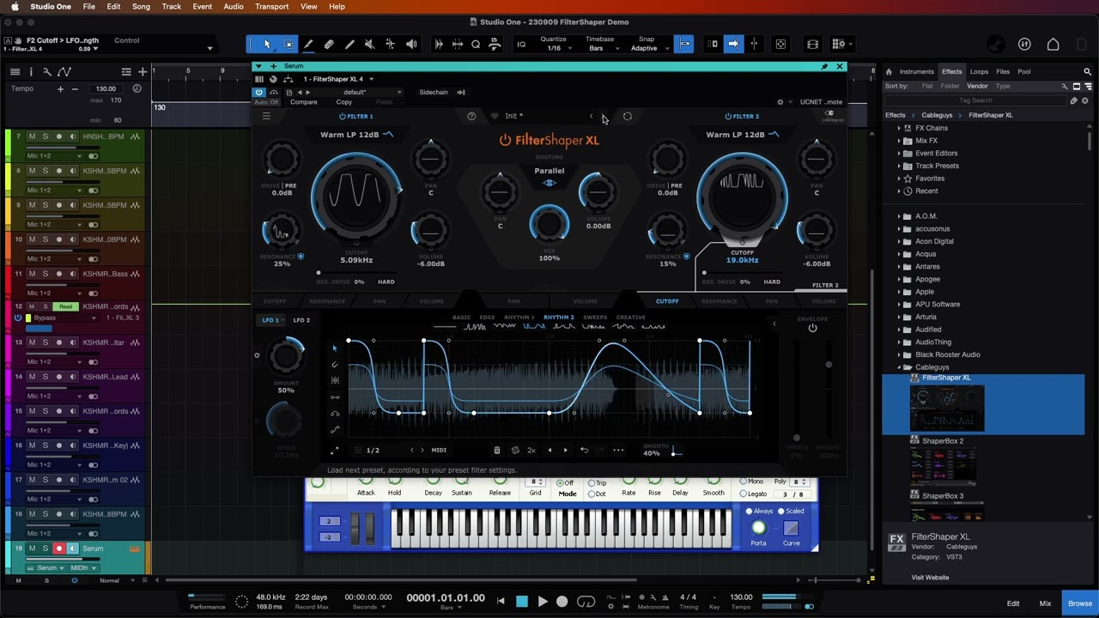Select SWEEPS LFO preset category

coord(595,318)
